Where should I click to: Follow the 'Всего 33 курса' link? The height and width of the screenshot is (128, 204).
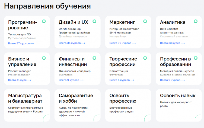(172, 43)
